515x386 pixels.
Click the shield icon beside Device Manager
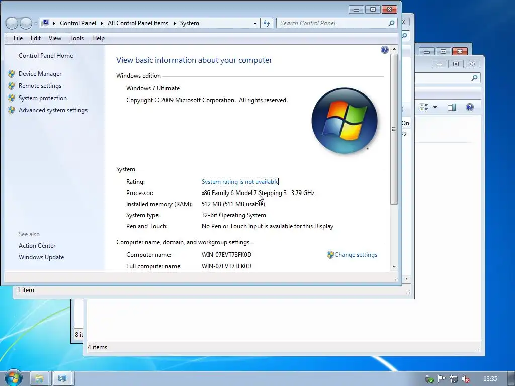[x=11, y=74]
